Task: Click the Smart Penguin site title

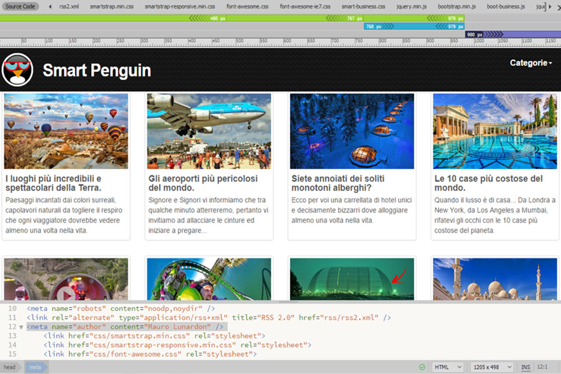Action: pos(97,71)
